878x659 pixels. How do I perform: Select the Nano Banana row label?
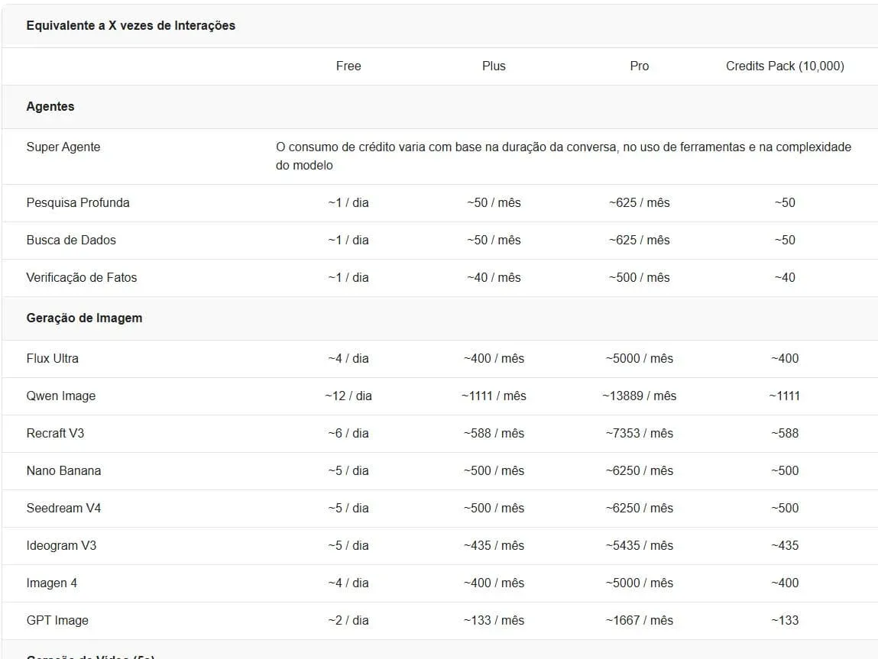[x=64, y=471]
